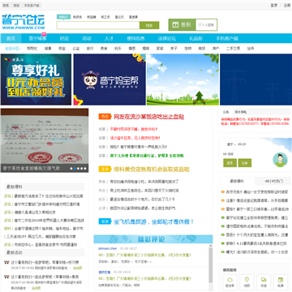Open green link 普宁人办理港澳台通行证
The image size is (292, 292).
click(x=147, y=156)
